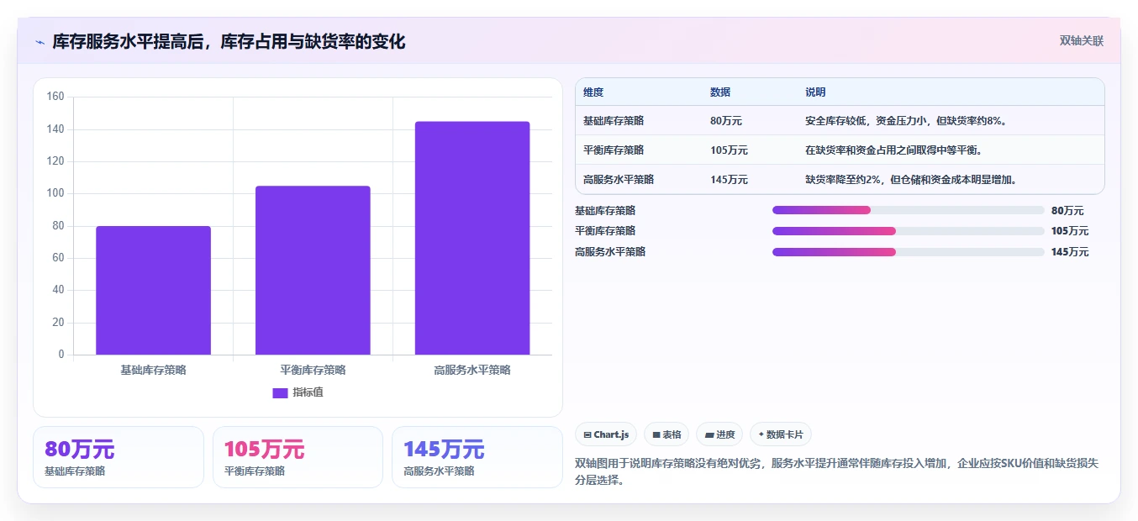Screen dimensions: 1138x521
Task: Click 平衡库存策略 label in progress list
Action: click(x=605, y=231)
